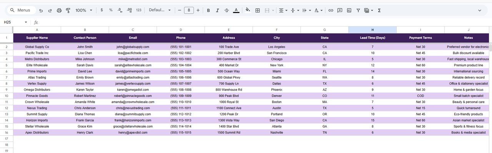492x153 pixels.
Task: Click the insert chart icon
Action: [x=349, y=10]
